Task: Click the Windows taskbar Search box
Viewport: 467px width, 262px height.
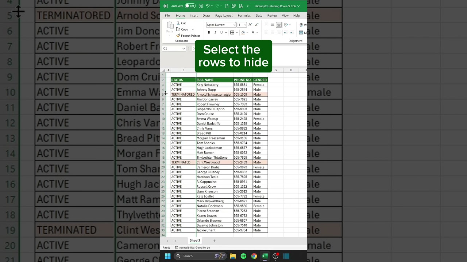Action: (200, 256)
